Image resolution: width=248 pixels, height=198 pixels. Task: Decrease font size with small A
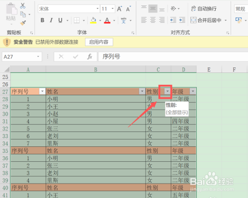(128, 9)
